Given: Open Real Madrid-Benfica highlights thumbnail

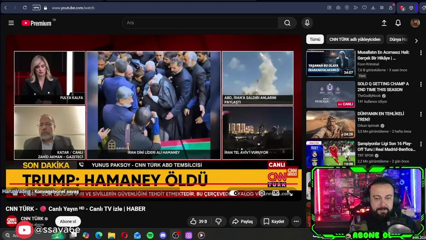Looking at the screenshot, I should coord(330,154).
